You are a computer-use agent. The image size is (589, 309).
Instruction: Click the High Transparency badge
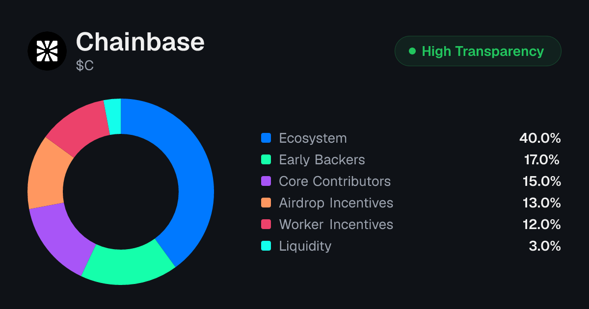click(478, 51)
